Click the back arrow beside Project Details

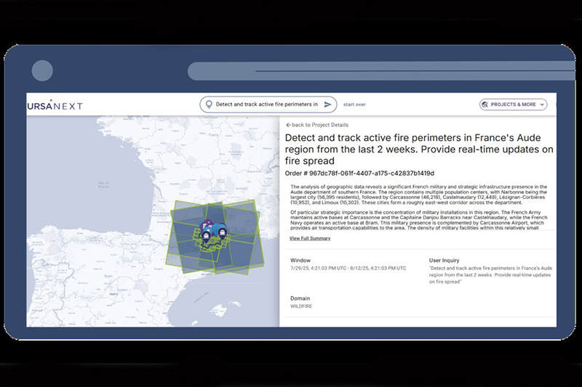[287, 125]
